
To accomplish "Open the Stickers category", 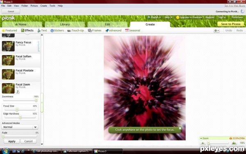I will [57, 30].
